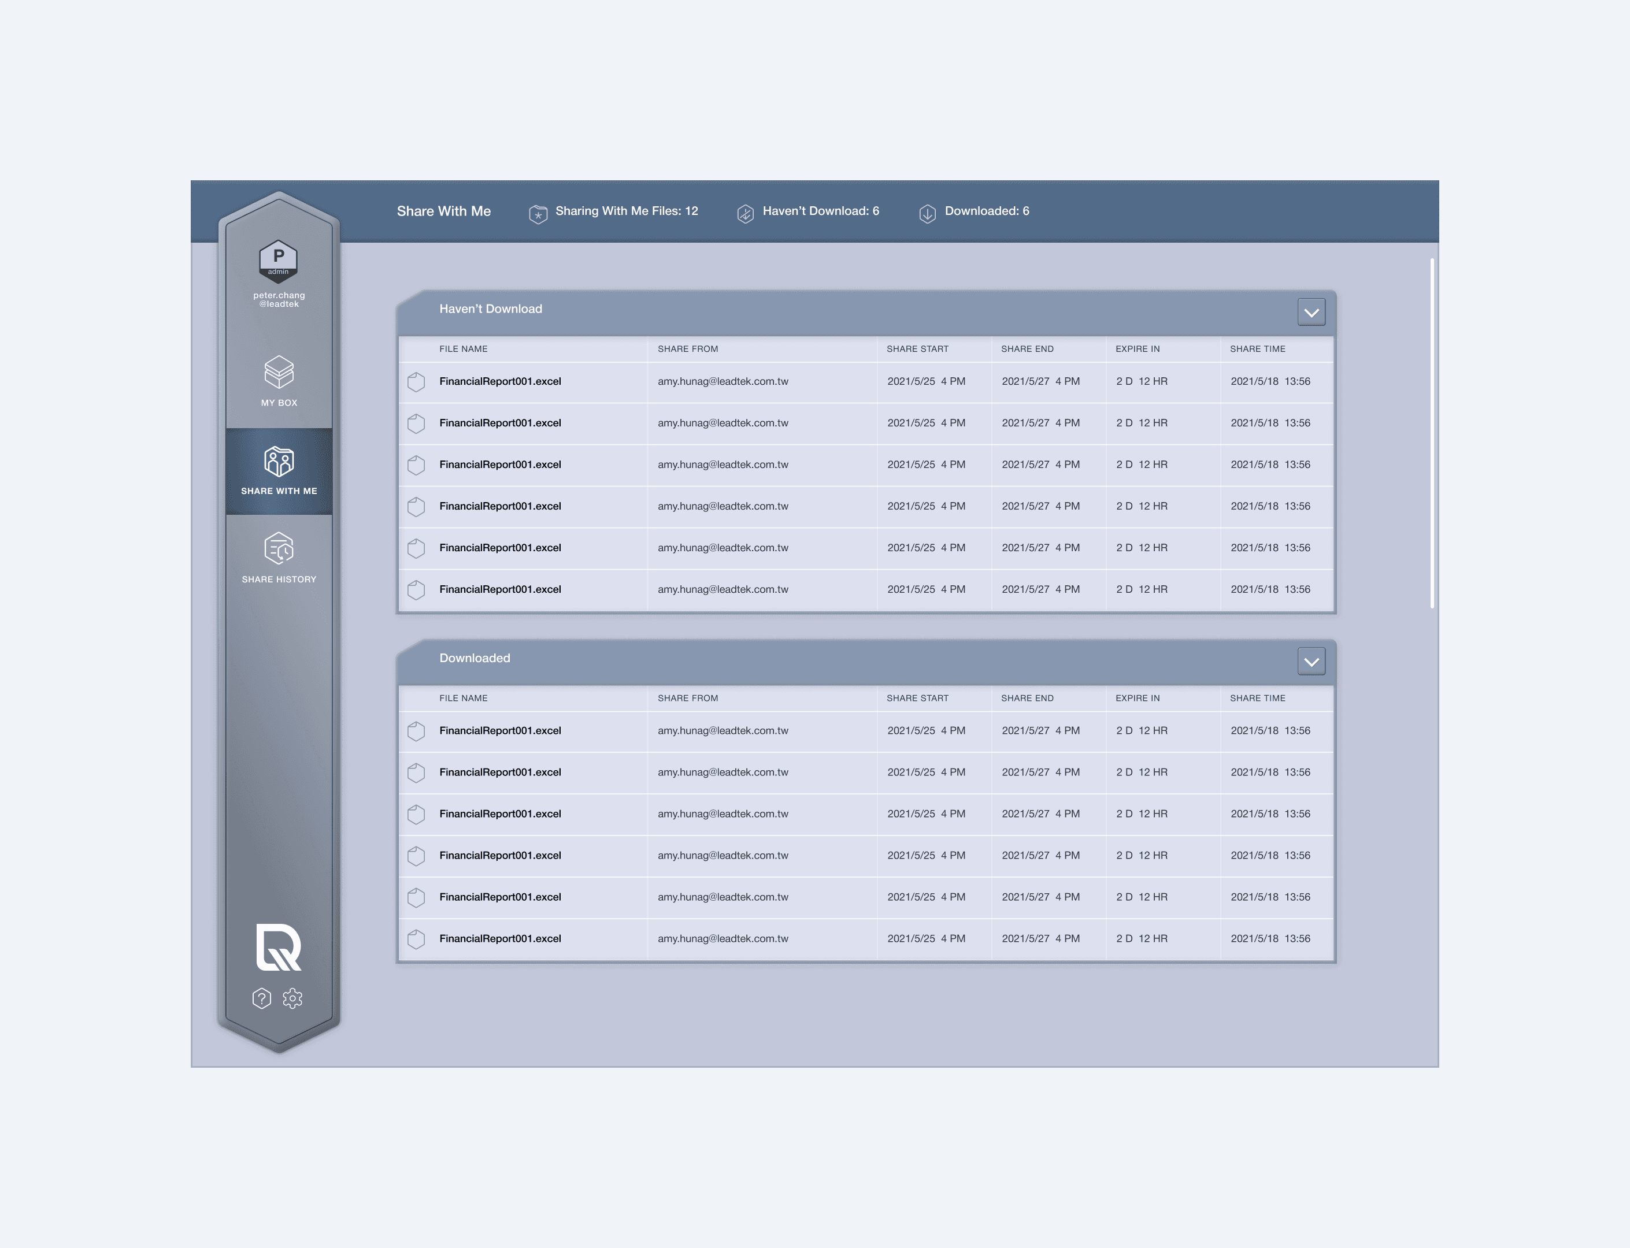Click the vertical scrollbar on right
The width and height of the screenshot is (1630, 1248).
pyautogui.click(x=1432, y=433)
